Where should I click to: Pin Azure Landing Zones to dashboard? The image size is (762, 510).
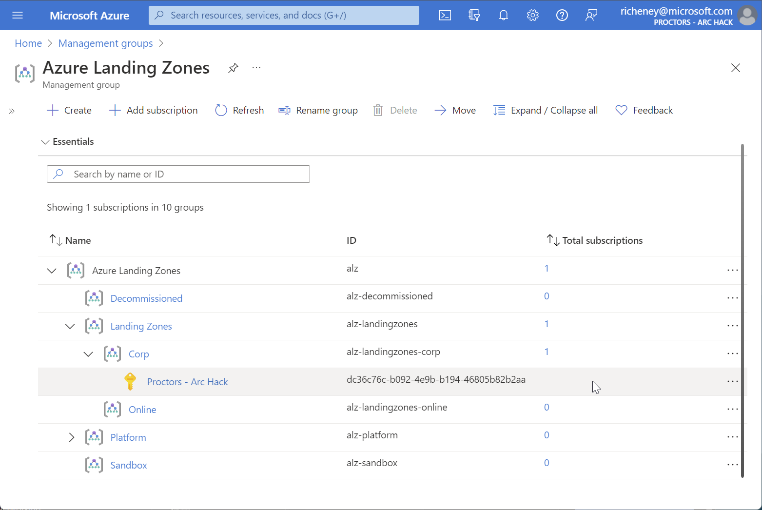(233, 68)
